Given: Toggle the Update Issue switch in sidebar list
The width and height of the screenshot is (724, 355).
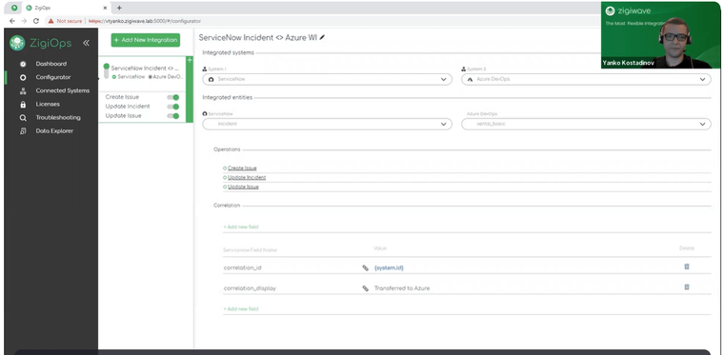Looking at the screenshot, I should pos(173,116).
